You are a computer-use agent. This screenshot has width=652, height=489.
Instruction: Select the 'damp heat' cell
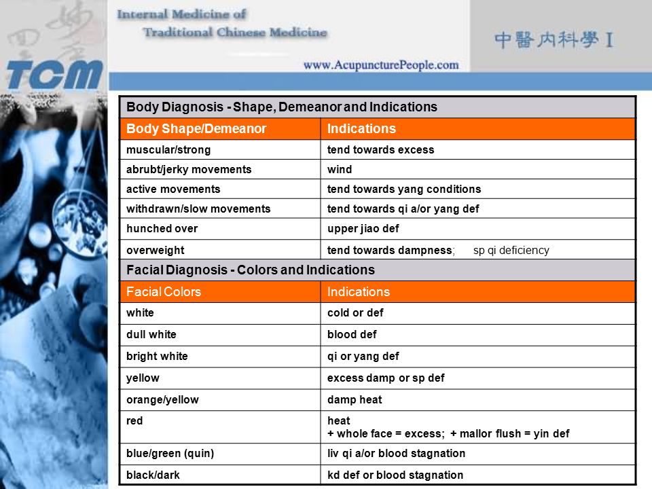pyautogui.click(x=477, y=399)
